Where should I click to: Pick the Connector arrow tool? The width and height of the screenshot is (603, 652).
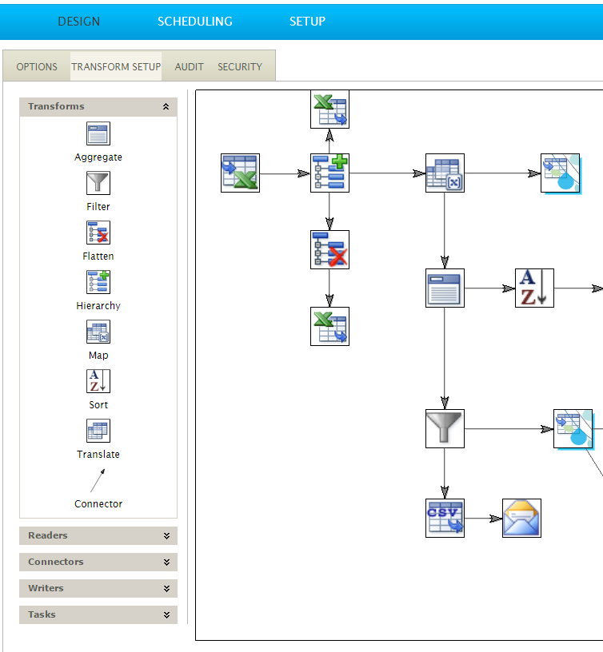tap(98, 481)
